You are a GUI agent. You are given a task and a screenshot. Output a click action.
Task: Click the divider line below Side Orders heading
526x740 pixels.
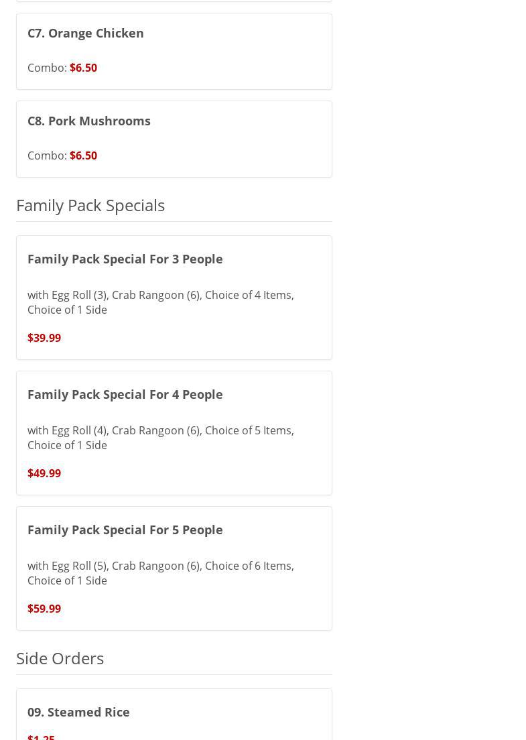[174, 674]
